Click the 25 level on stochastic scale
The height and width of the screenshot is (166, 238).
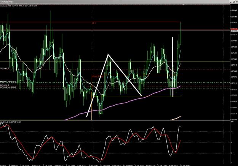coord(232,153)
